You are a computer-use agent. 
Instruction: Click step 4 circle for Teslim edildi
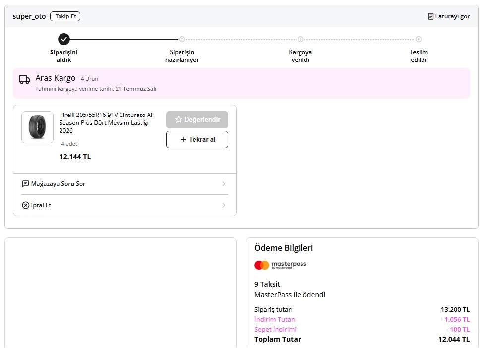419,39
